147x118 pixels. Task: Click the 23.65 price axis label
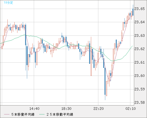point(140,9)
